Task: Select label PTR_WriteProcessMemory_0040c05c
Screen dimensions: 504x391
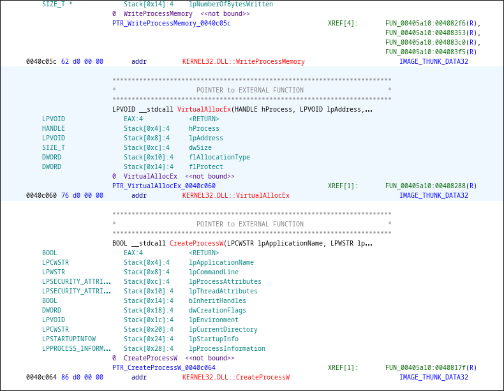Action: pyautogui.click(x=171, y=24)
